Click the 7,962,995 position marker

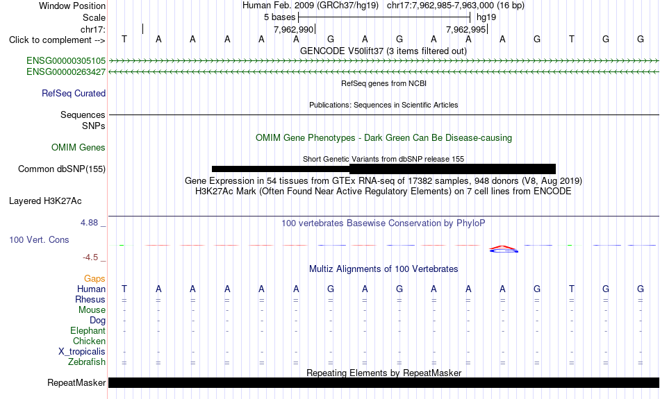point(466,29)
